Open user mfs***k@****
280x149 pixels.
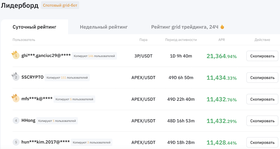pos(37,99)
